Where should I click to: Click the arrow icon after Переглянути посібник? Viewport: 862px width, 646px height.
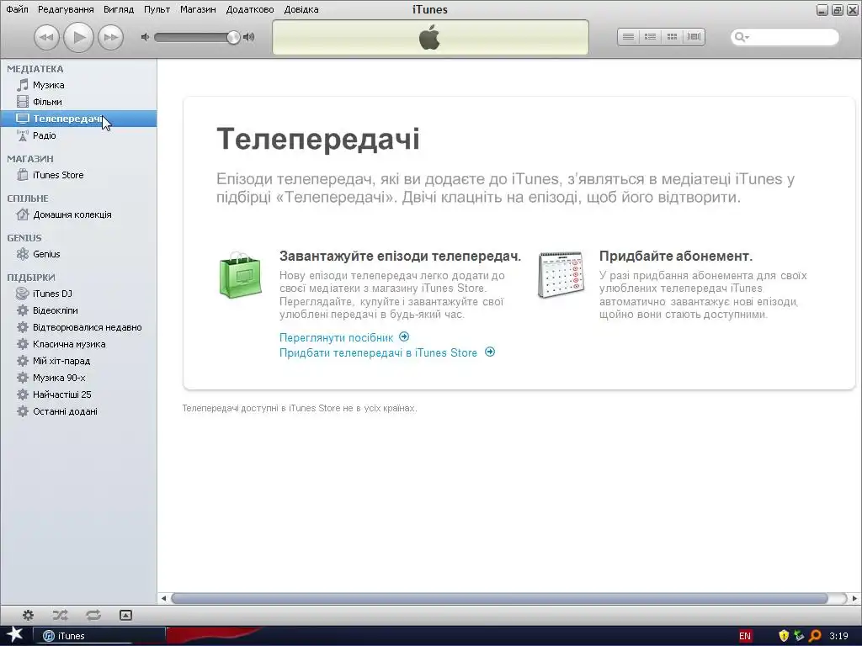coord(404,336)
